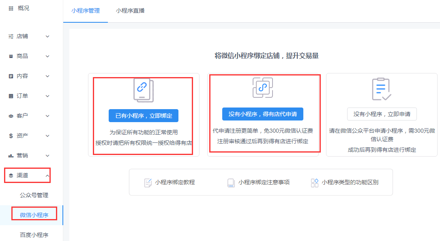
Task: Click text 请在微信公众平台申请小程序，需300元微信认证费
Action: (x=382, y=135)
